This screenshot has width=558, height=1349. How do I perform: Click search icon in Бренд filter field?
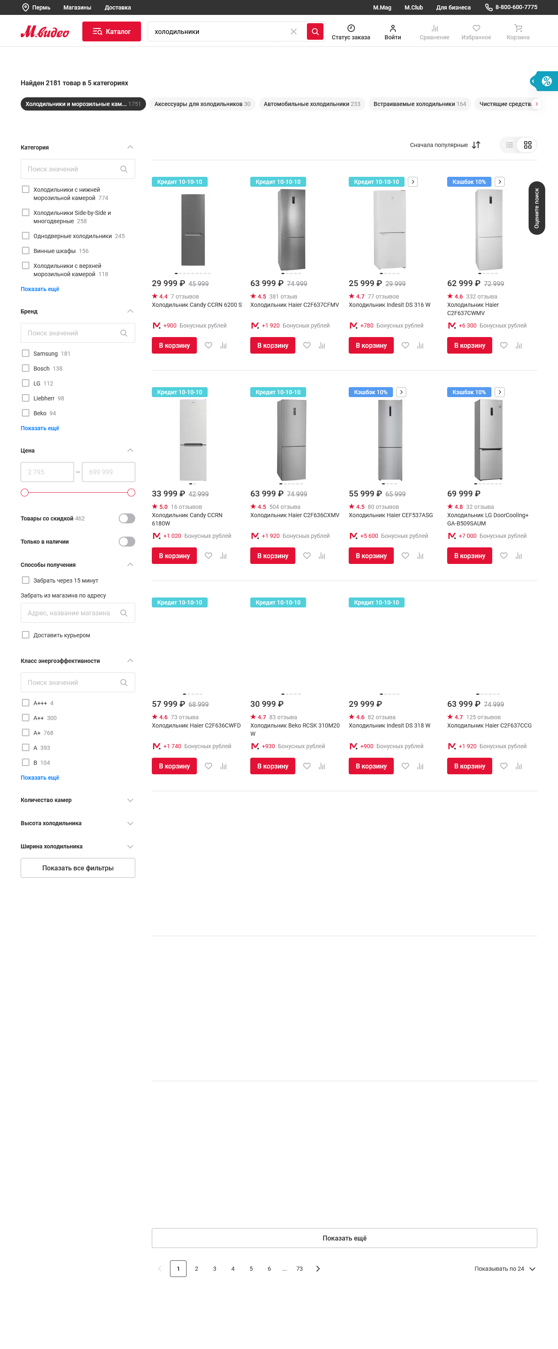[124, 333]
